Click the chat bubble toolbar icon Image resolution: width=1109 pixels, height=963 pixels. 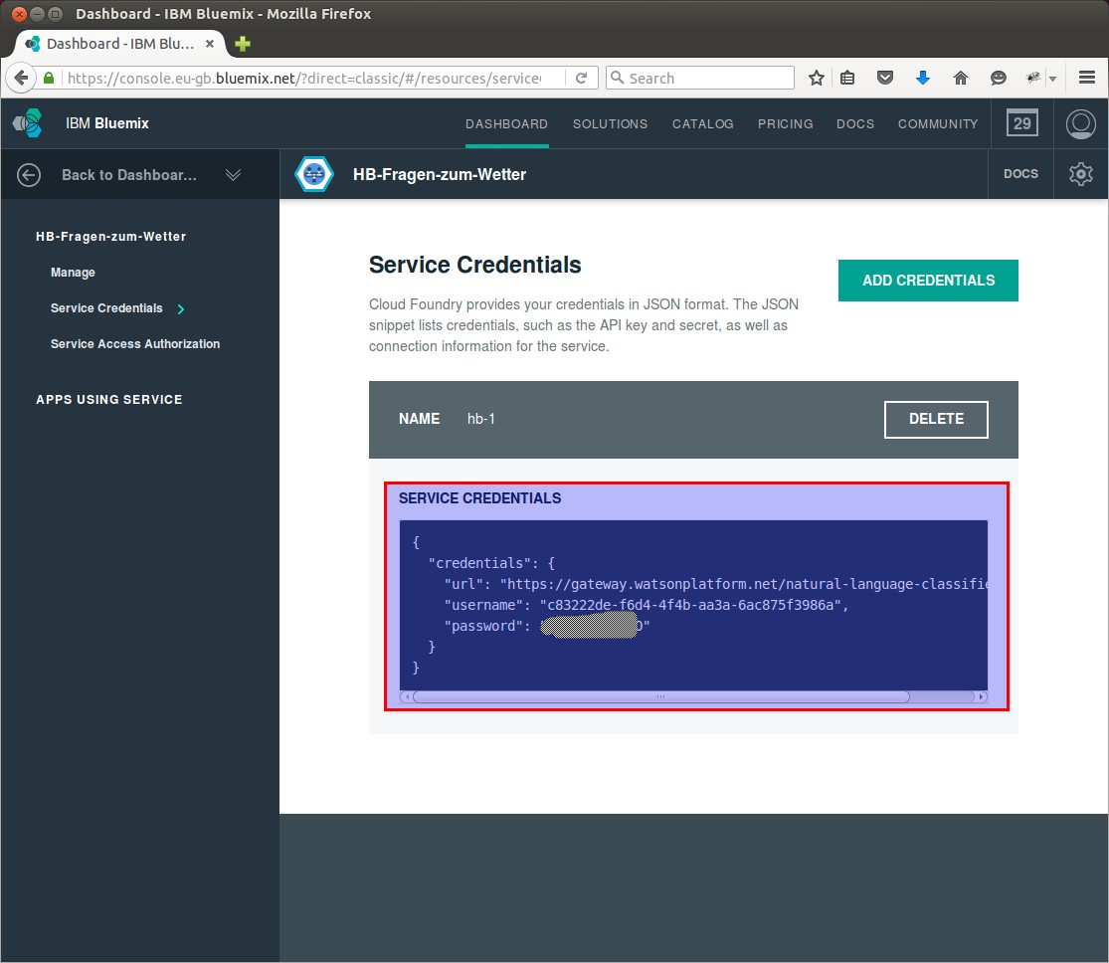(998, 78)
